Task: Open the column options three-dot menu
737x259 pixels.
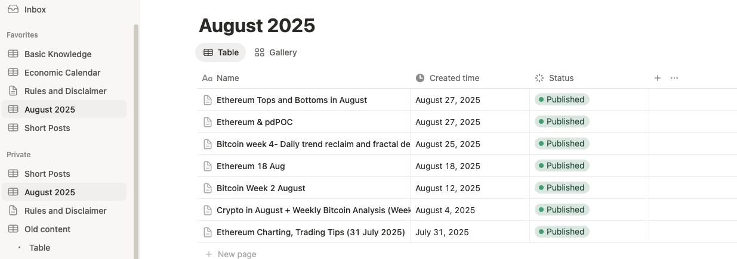Action: pyautogui.click(x=674, y=78)
